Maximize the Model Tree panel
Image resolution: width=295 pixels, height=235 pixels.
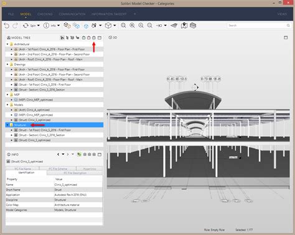[x=100, y=38]
